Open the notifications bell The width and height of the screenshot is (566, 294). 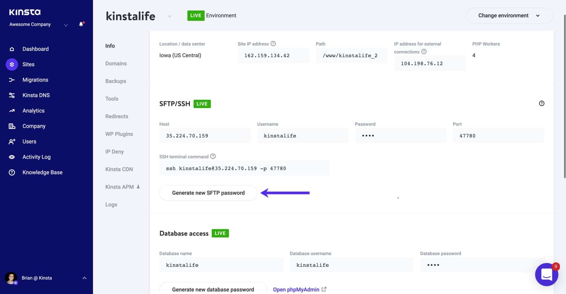tap(81, 24)
